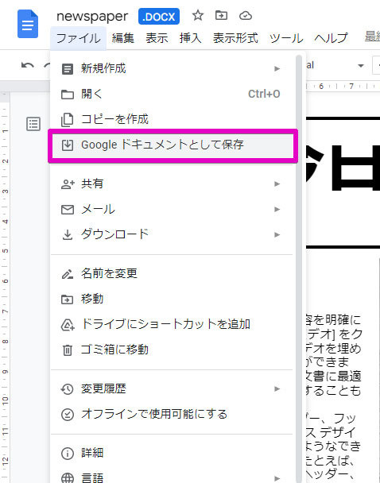Image resolution: width=380 pixels, height=483 pixels.
Task: Open the 表示形式 menu
Action: [235, 38]
